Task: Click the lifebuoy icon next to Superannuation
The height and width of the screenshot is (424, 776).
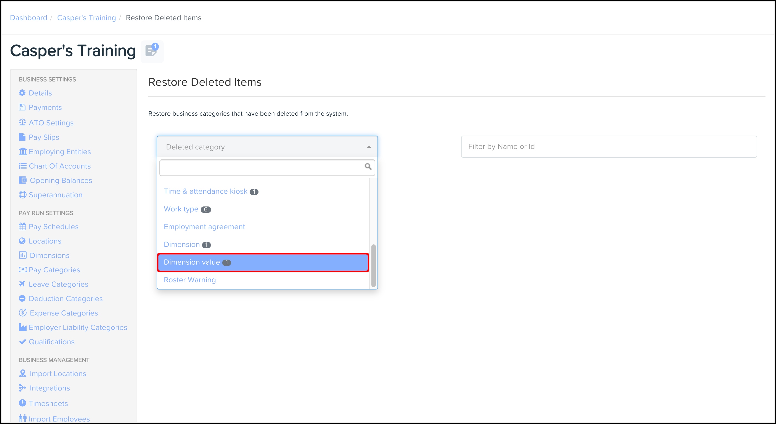Action: pos(22,195)
